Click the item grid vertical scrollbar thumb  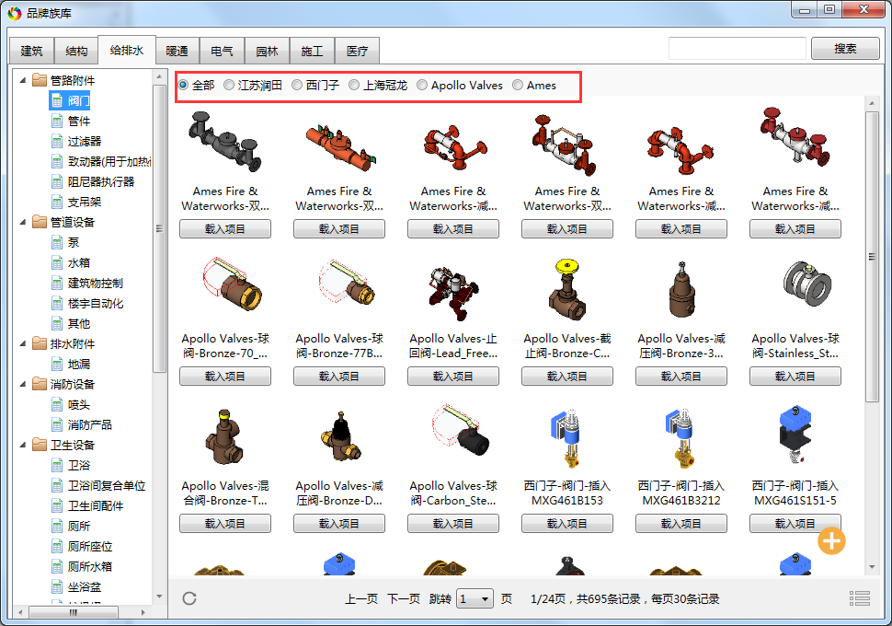(x=872, y=256)
